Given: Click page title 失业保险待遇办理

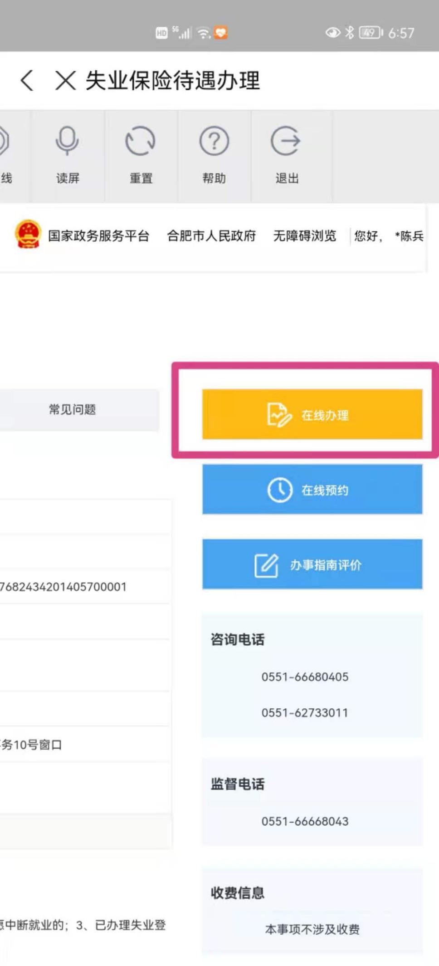Looking at the screenshot, I should tap(172, 81).
